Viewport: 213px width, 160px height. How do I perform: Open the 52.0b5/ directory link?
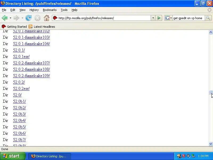coord(19,127)
